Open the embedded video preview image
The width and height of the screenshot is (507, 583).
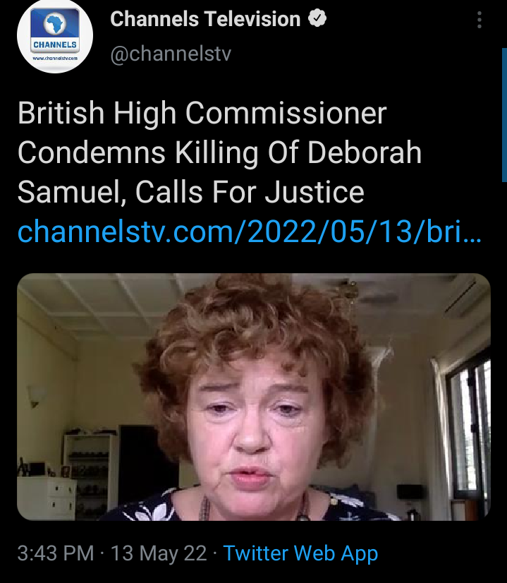254,397
